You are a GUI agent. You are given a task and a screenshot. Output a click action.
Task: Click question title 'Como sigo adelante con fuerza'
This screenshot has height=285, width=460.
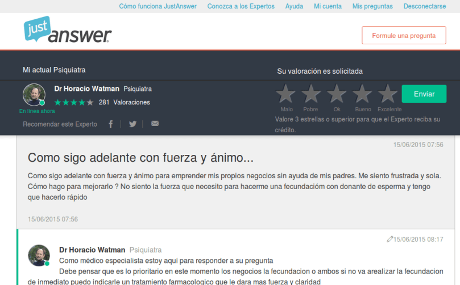pyautogui.click(x=140, y=158)
